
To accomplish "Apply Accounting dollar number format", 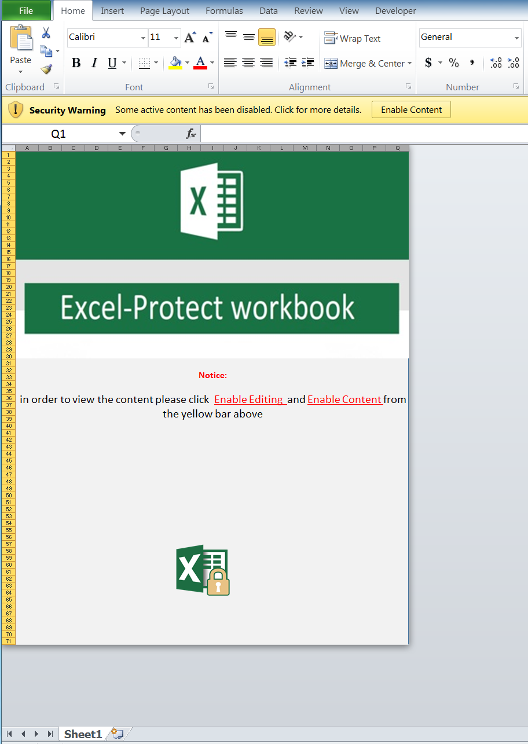I will pos(428,63).
